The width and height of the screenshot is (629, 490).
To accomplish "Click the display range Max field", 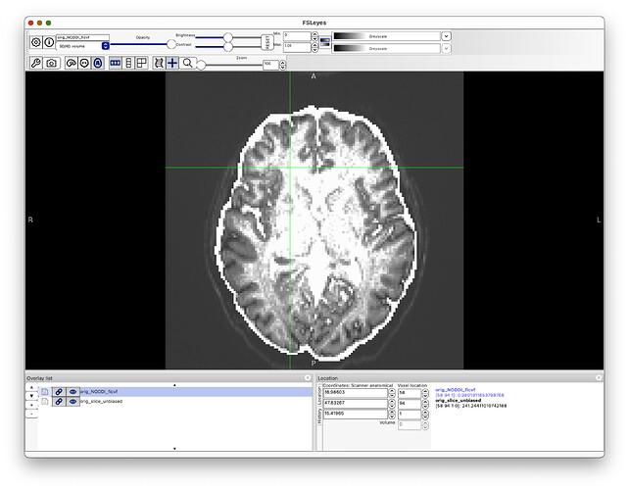I will [x=297, y=47].
